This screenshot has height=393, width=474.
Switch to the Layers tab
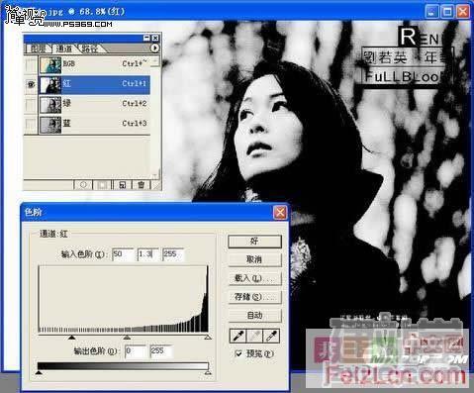(x=39, y=49)
